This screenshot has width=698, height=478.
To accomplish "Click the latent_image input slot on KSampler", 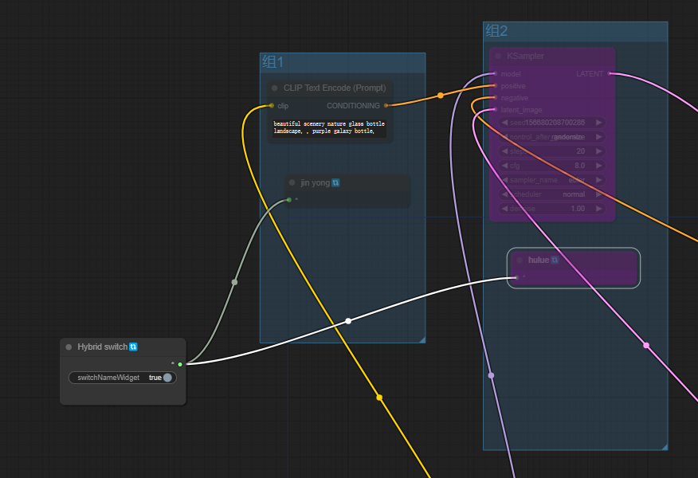I will (495, 109).
